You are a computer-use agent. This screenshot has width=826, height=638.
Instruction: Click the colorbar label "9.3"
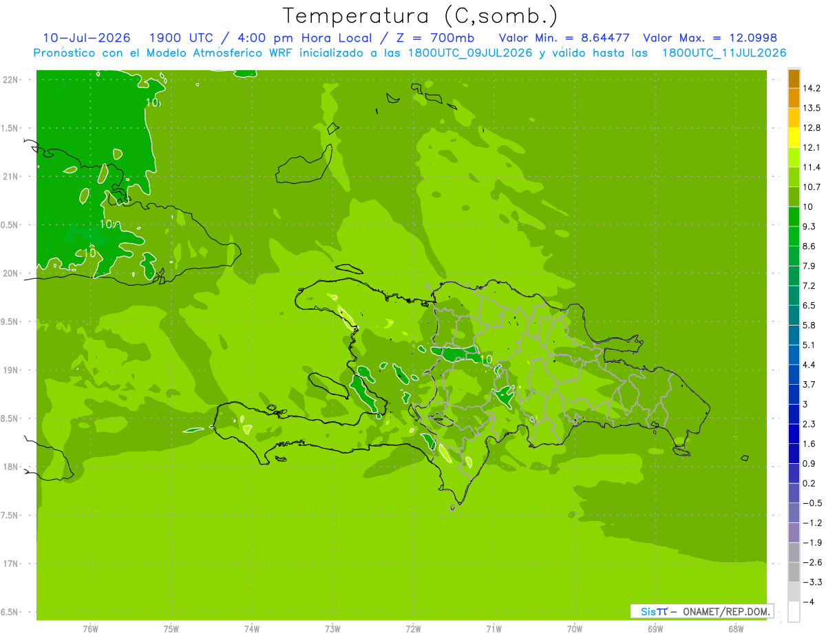[809, 226]
